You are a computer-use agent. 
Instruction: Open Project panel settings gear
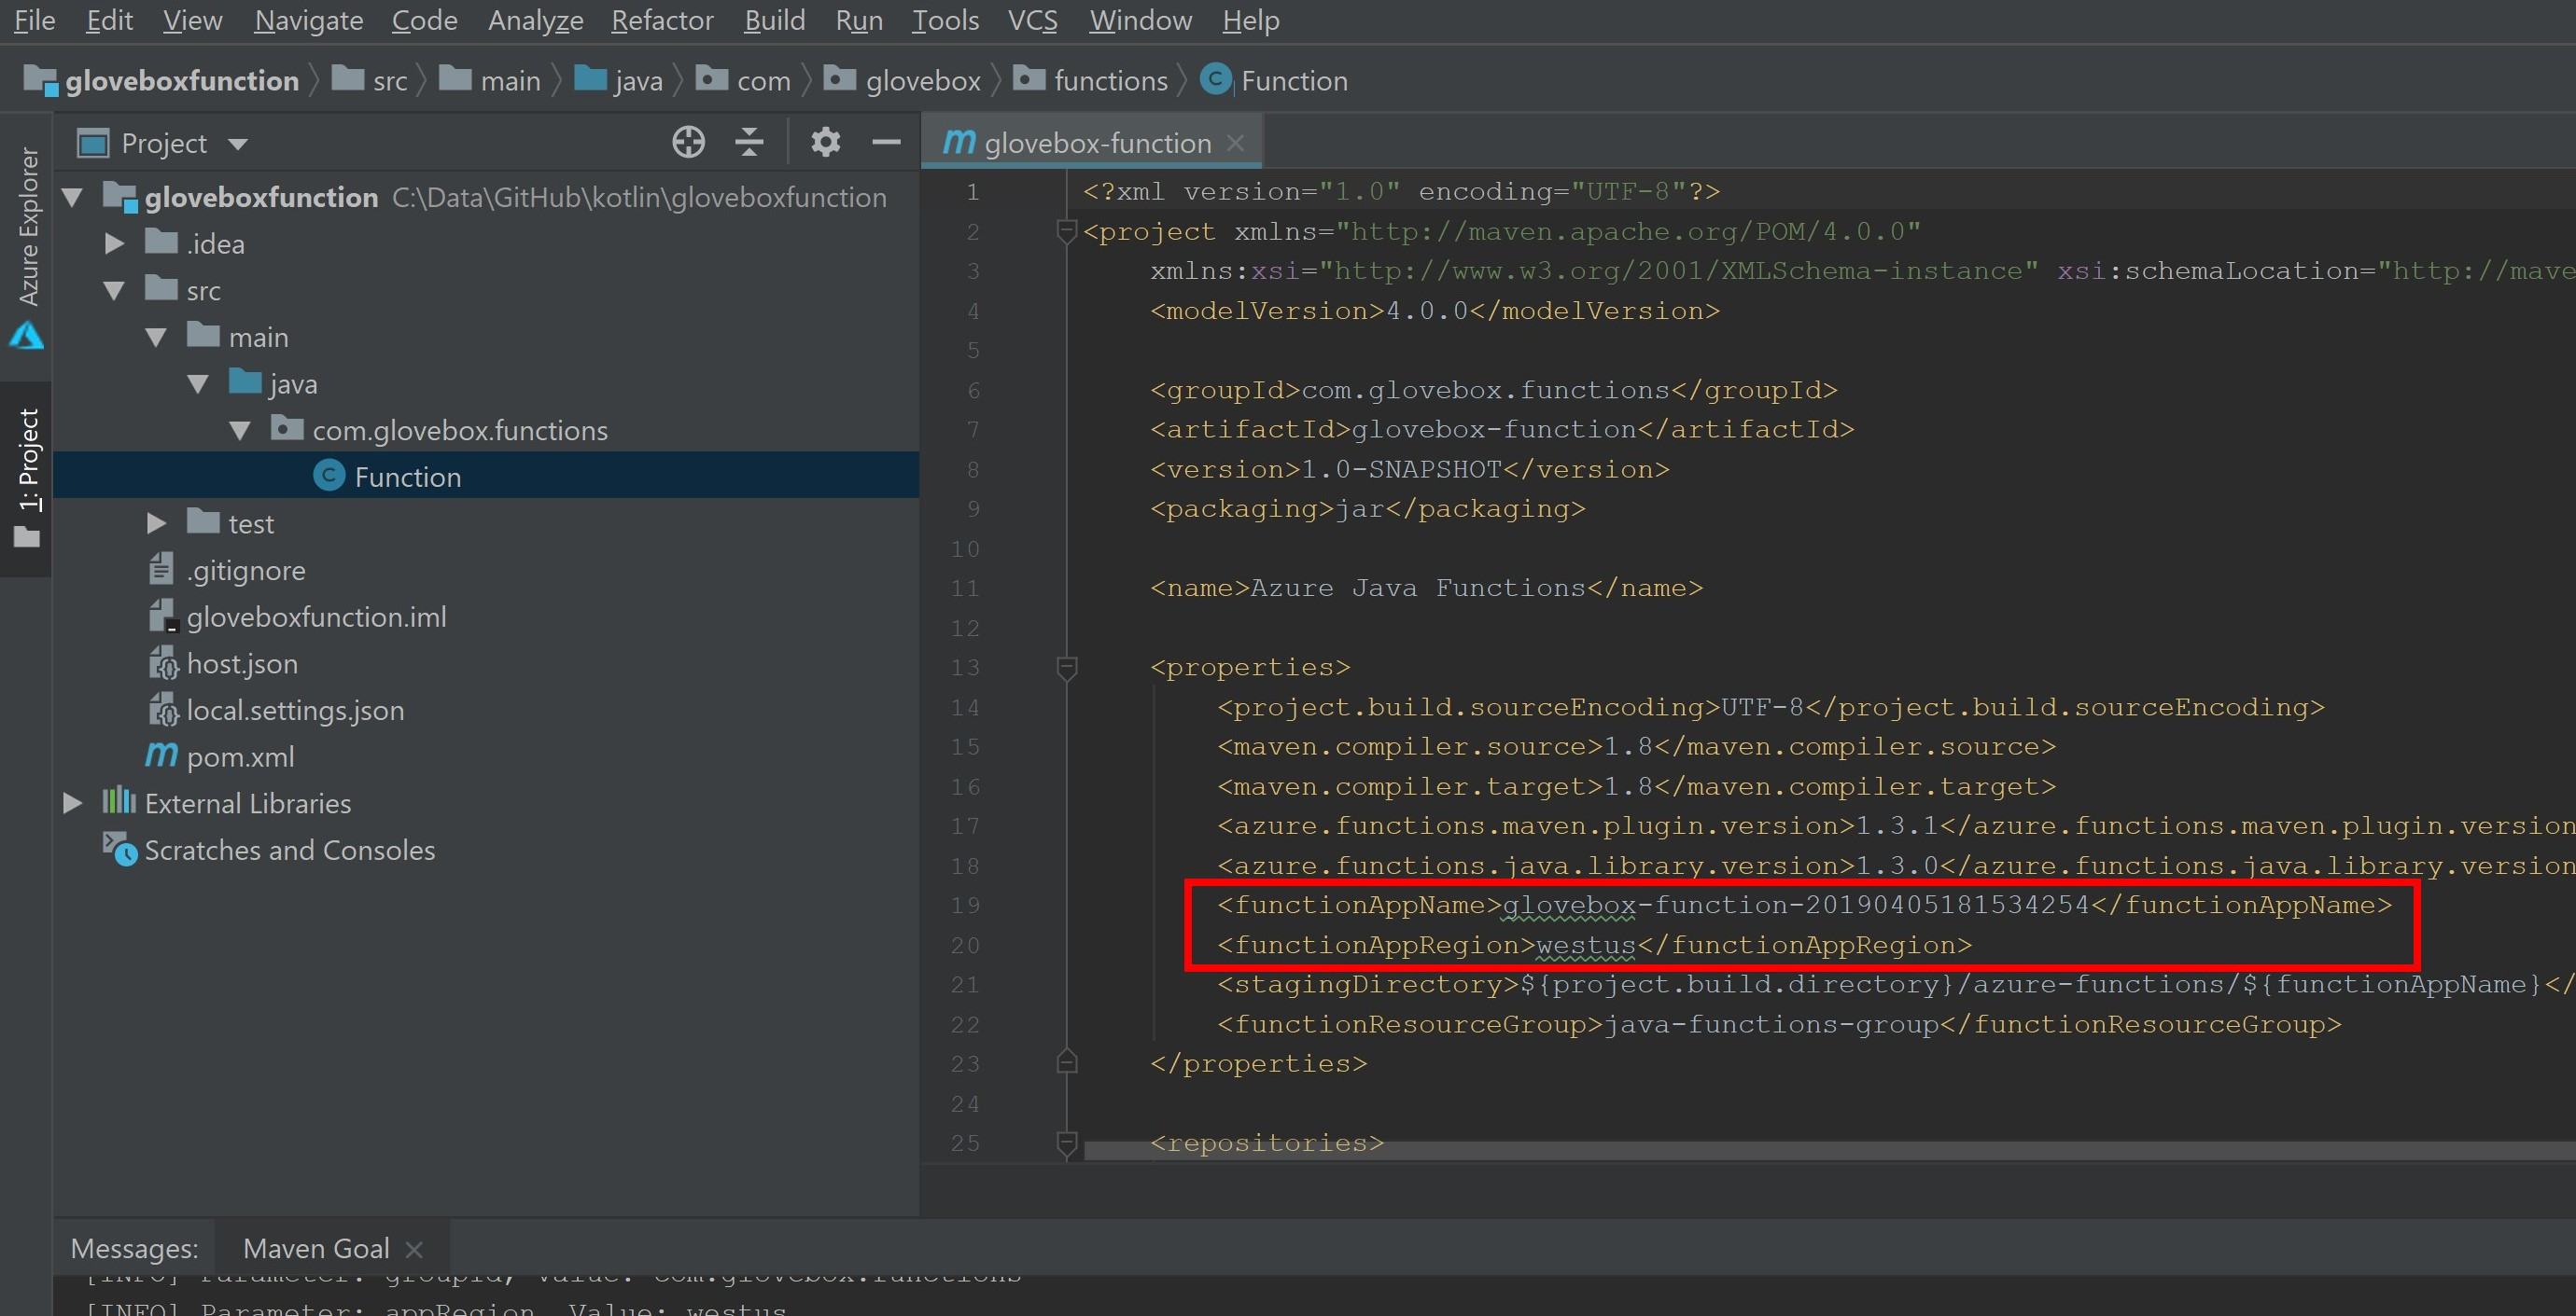(x=825, y=143)
